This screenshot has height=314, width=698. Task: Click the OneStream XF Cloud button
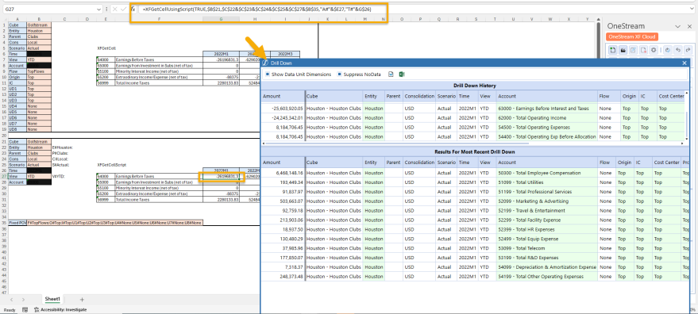[632, 37]
